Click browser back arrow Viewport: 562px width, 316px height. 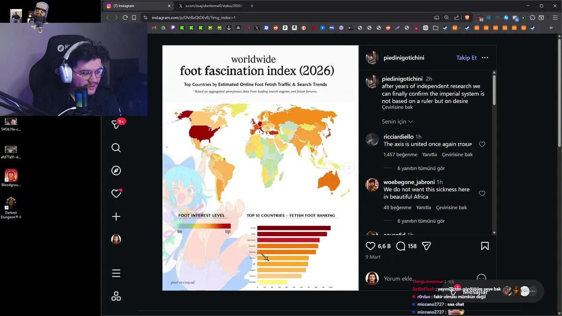(108, 18)
